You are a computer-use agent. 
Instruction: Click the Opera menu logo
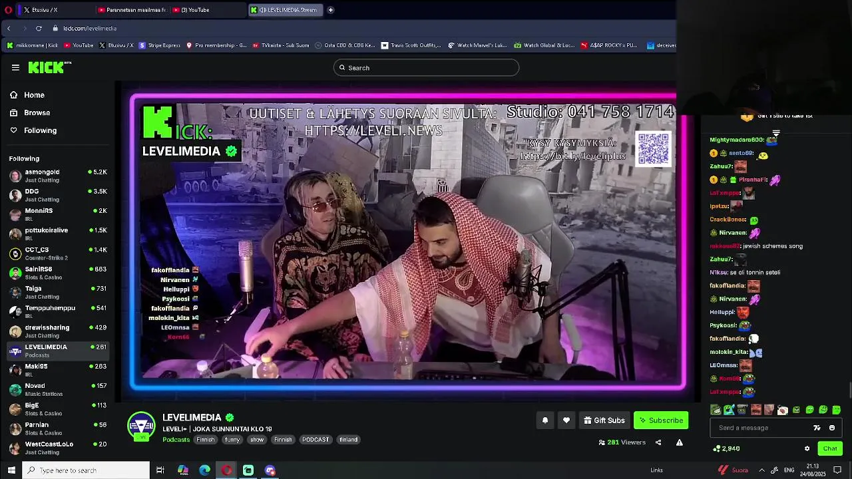tap(8, 10)
